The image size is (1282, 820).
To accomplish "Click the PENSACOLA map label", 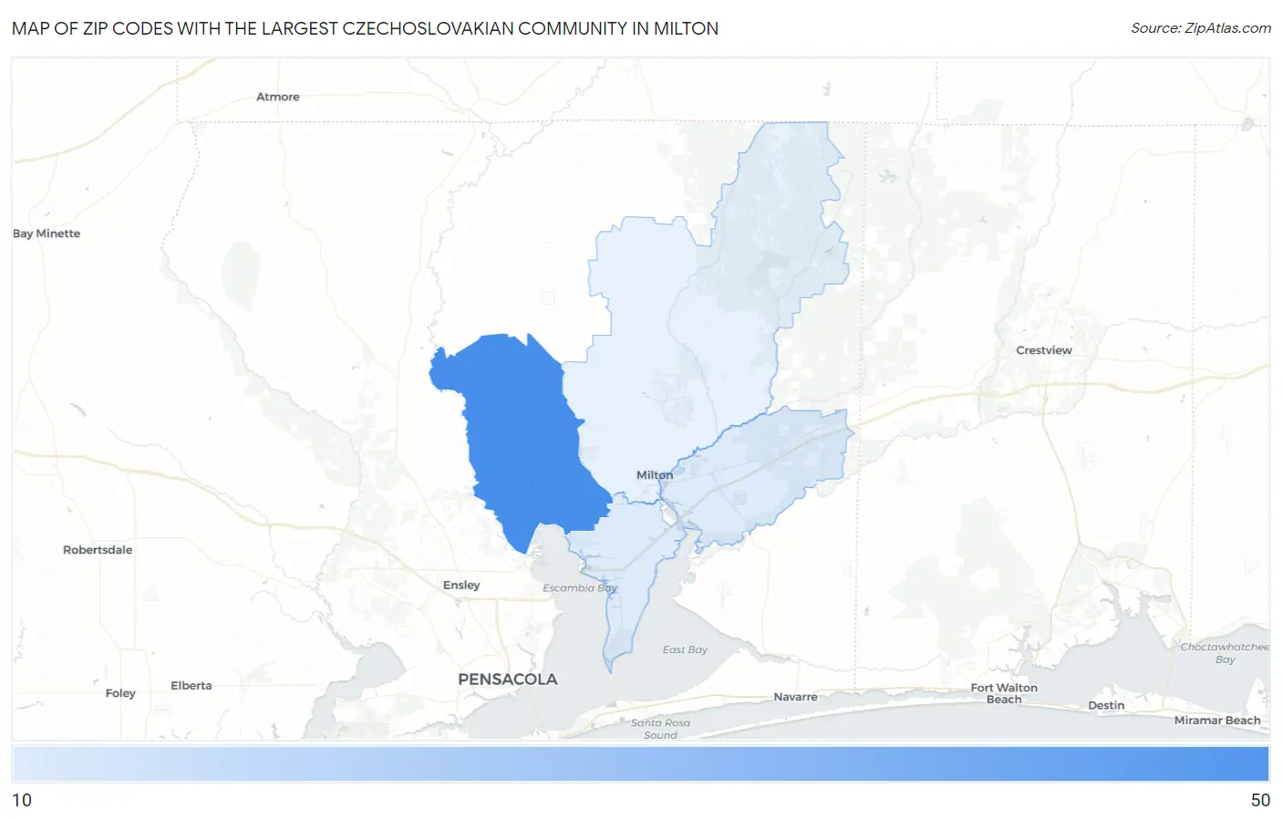I will tap(507, 680).
